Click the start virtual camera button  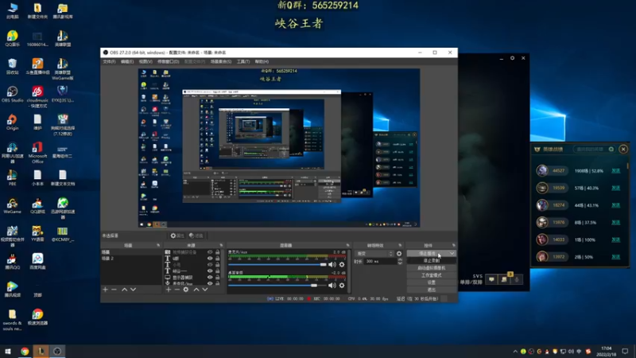[431, 268]
